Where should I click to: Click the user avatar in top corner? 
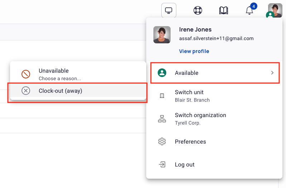275,10
